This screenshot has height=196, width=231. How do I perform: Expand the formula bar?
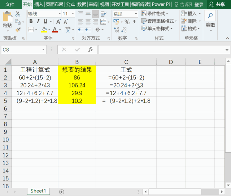(x=227, y=50)
